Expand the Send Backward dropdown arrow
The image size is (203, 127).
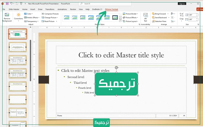click(169, 18)
